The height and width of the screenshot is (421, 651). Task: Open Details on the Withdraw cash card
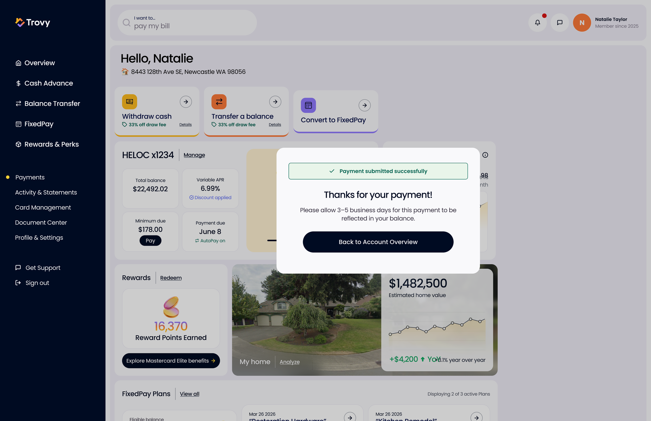pos(185,125)
